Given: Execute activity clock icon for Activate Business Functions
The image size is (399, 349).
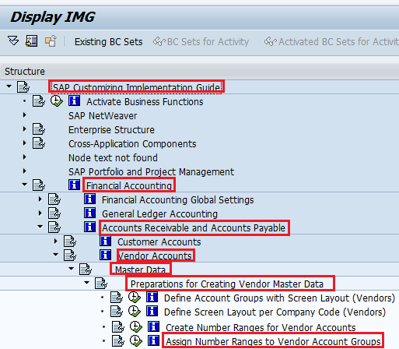Looking at the screenshot, I should pos(56,101).
